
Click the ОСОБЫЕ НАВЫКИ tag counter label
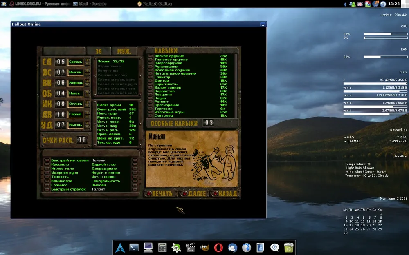point(174,123)
